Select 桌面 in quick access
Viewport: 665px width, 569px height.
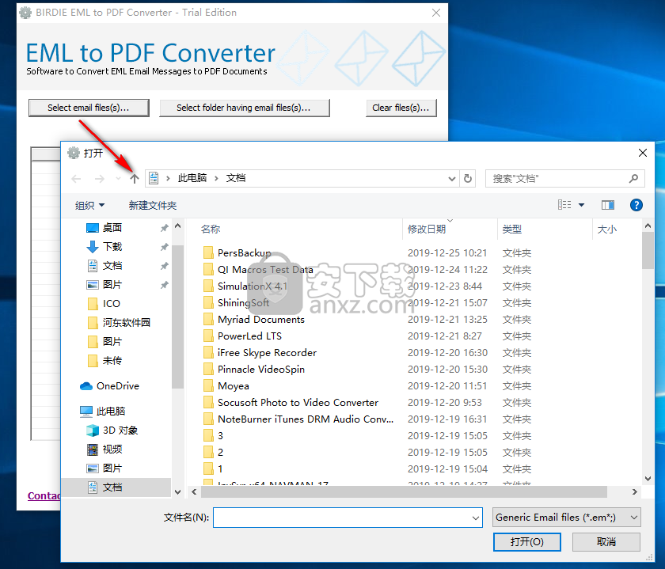pos(112,228)
